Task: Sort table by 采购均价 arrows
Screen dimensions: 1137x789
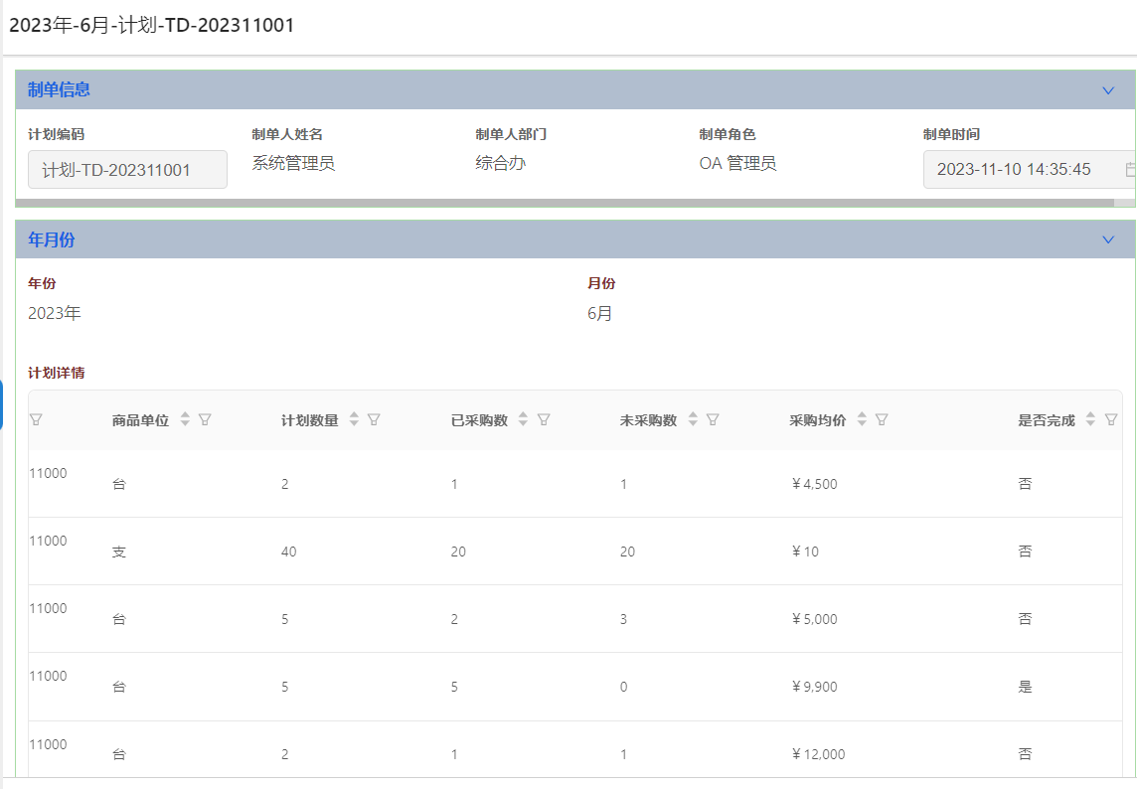Action: 862,420
